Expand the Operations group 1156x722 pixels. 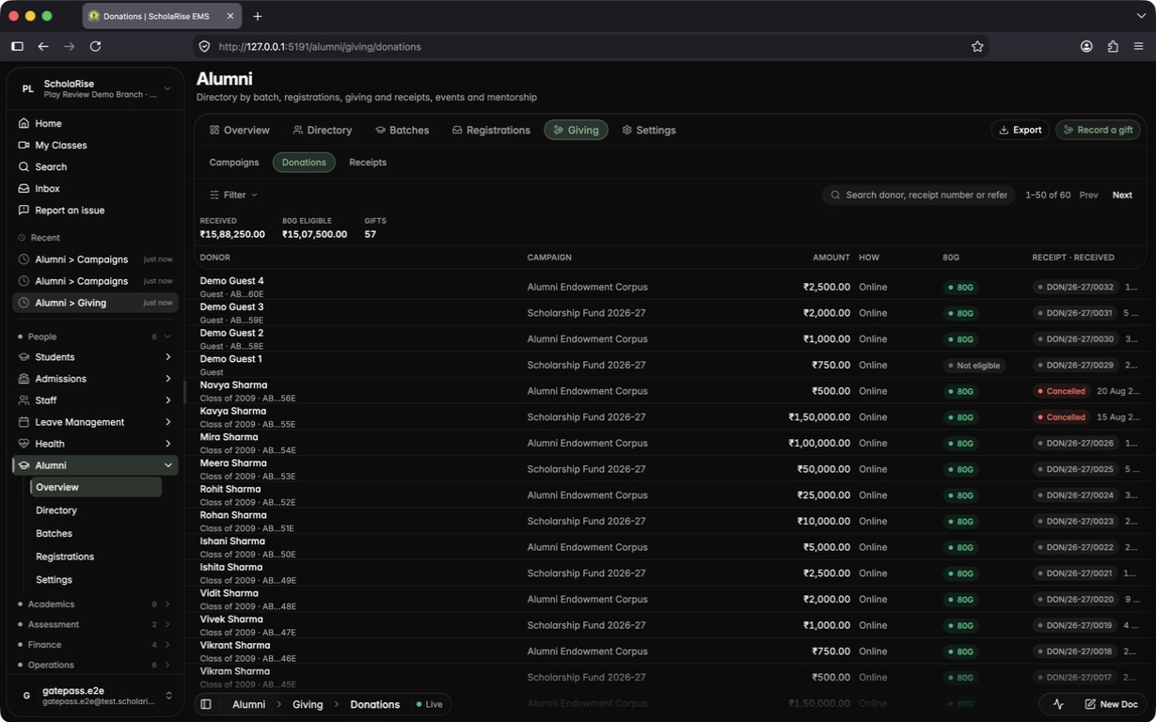pos(94,665)
